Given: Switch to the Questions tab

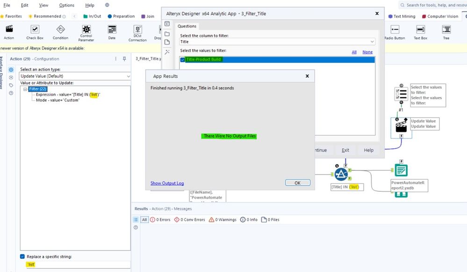Looking at the screenshot, I should point(187,26).
